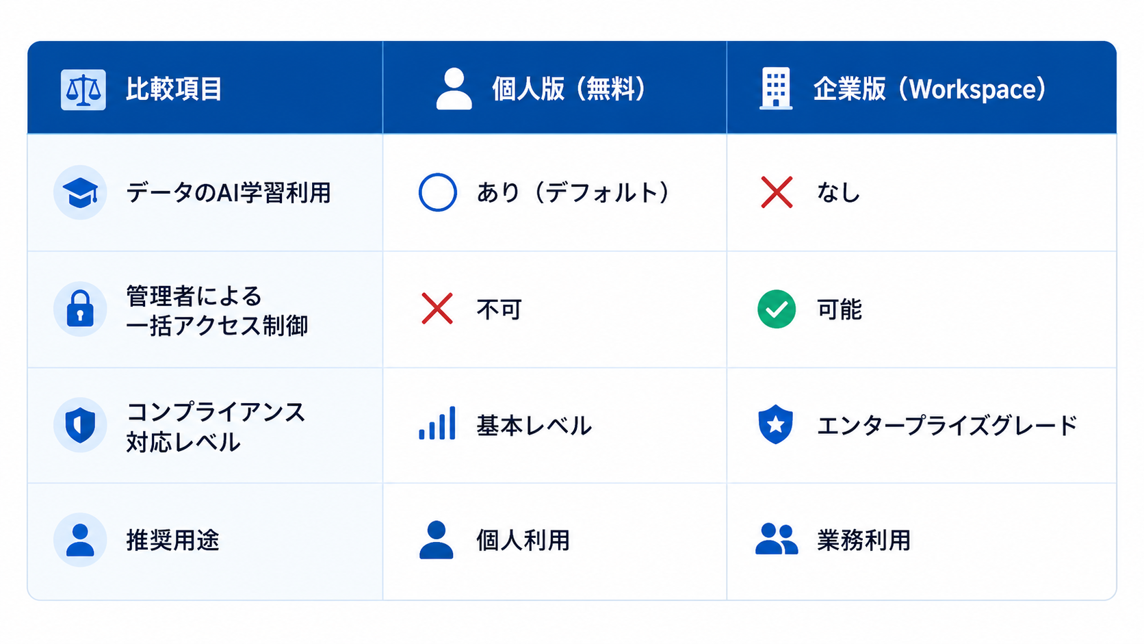The height and width of the screenshot is (644, 1144).
Task: Click the building icon in 企業版 header
Action: coord(776,88)
